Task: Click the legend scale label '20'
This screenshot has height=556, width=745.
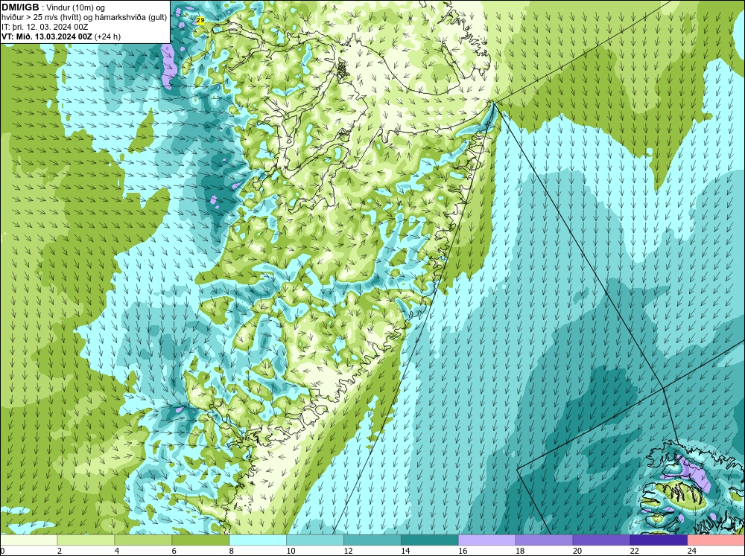Action: pos(577,551)
